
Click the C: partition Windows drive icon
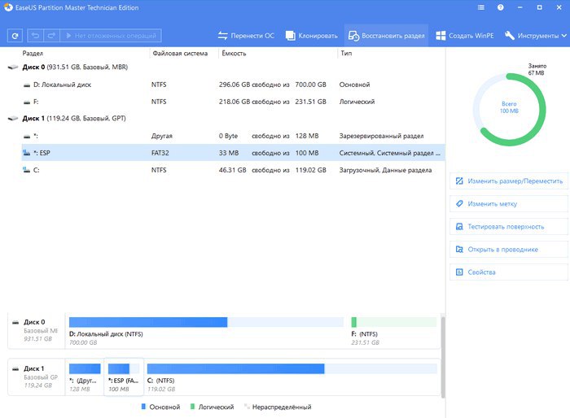pyautogui.click(x=27, y=170)
